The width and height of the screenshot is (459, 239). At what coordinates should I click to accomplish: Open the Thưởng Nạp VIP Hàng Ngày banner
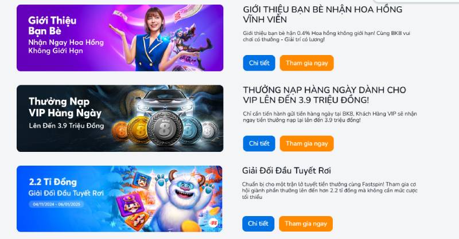coord(120,119)
